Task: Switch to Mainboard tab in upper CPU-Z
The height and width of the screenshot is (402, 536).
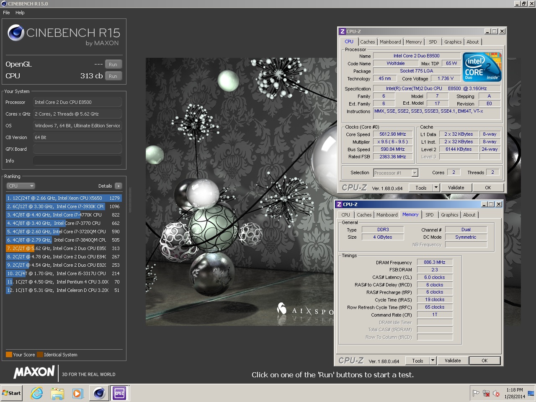Action: click(x=390, y=42)
